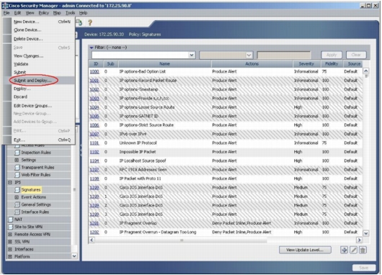Image resolution: width=382 pixels, height=275 pixels.
Task: Open signature ID 1202 link
Action: pyautogui.click(x=94, y=233)
